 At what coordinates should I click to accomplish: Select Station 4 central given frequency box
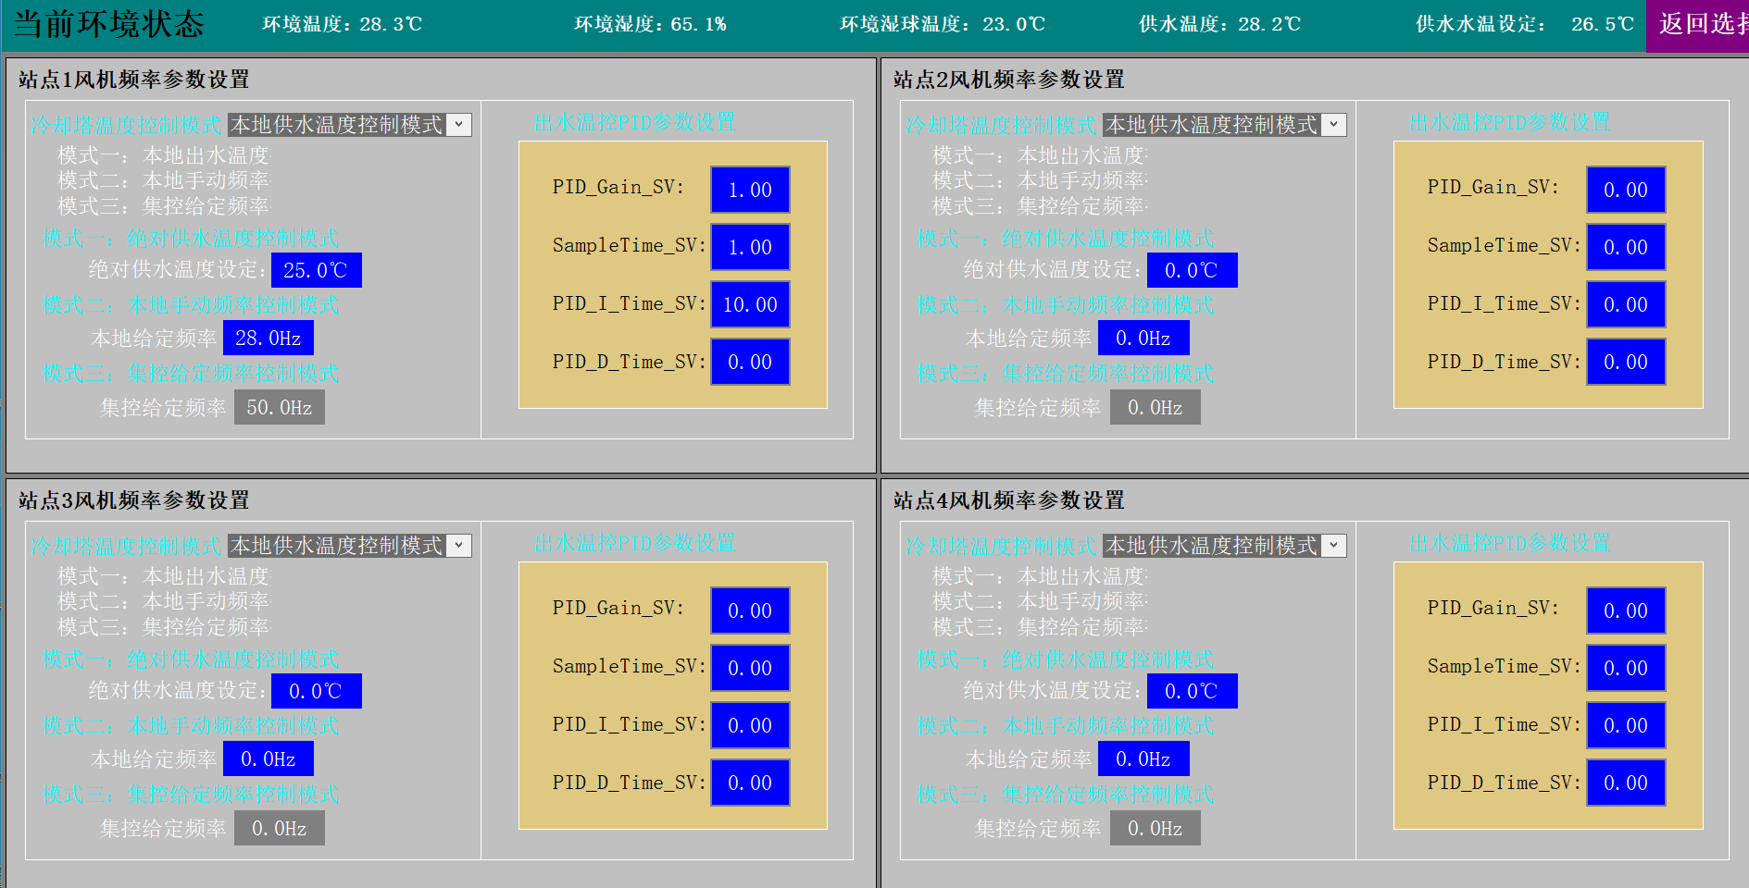pyautogui.click(x=1155, y=828)
